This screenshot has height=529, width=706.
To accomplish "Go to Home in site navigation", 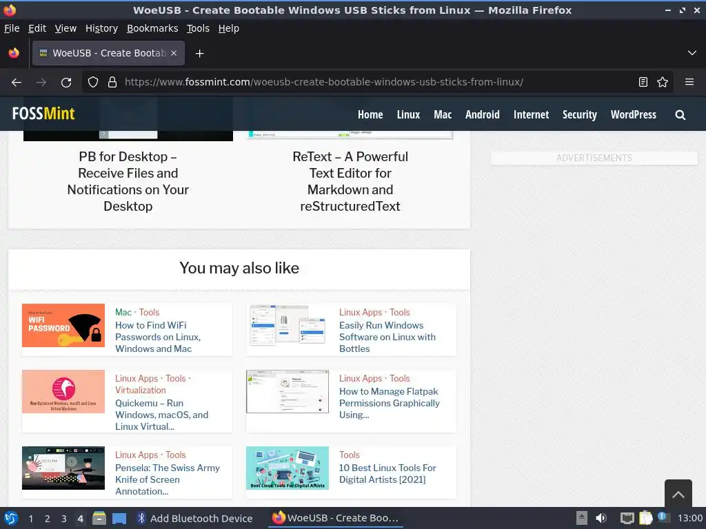I will point(370,115).
